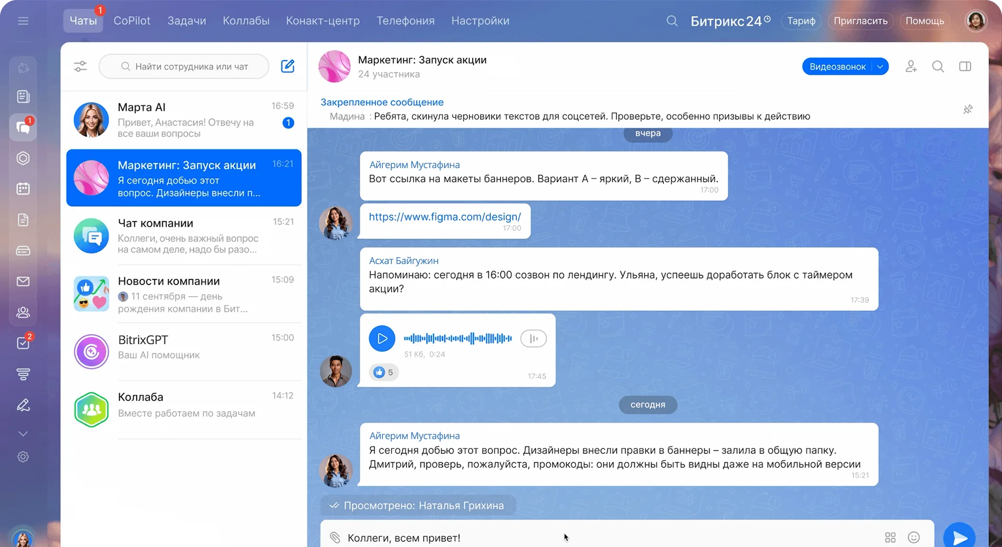Transcribe the voice message
This screenshot has width=1002, height=547.
(x=533, y=338)
